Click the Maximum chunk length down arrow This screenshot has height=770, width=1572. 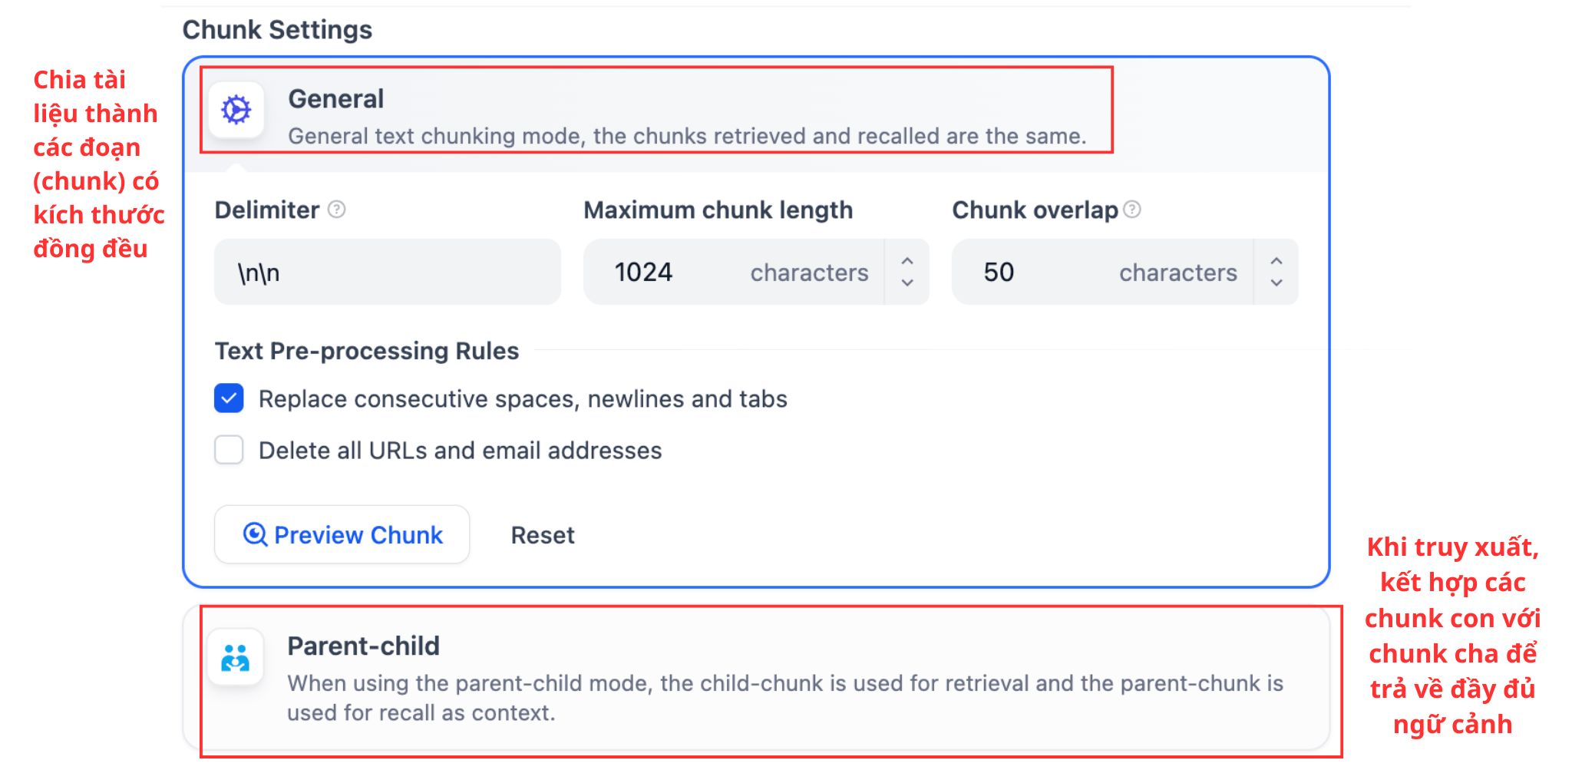click(x=907, y=283)
